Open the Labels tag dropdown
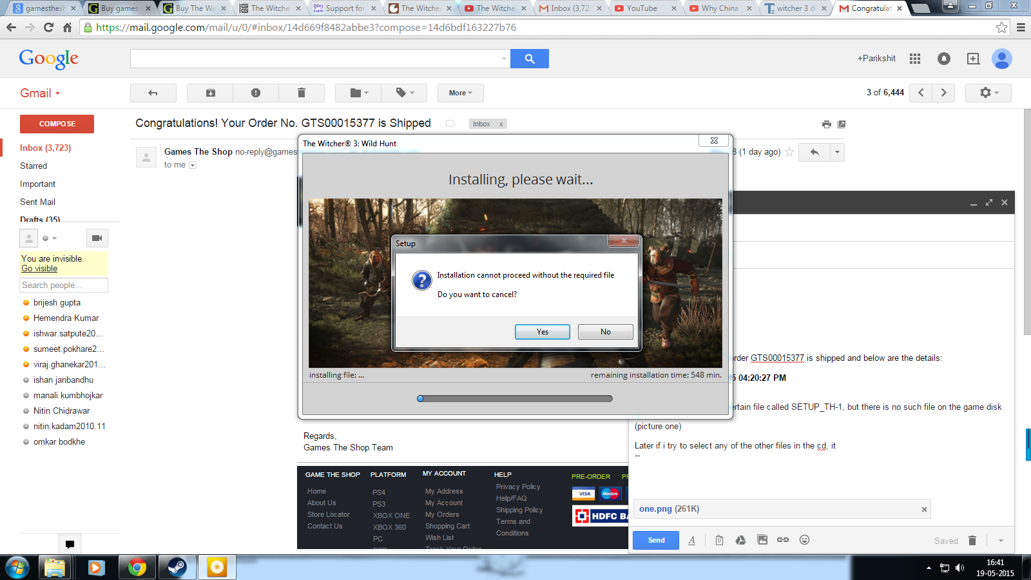This screenshot has width=1031, height=580. [x=404, y=93]
